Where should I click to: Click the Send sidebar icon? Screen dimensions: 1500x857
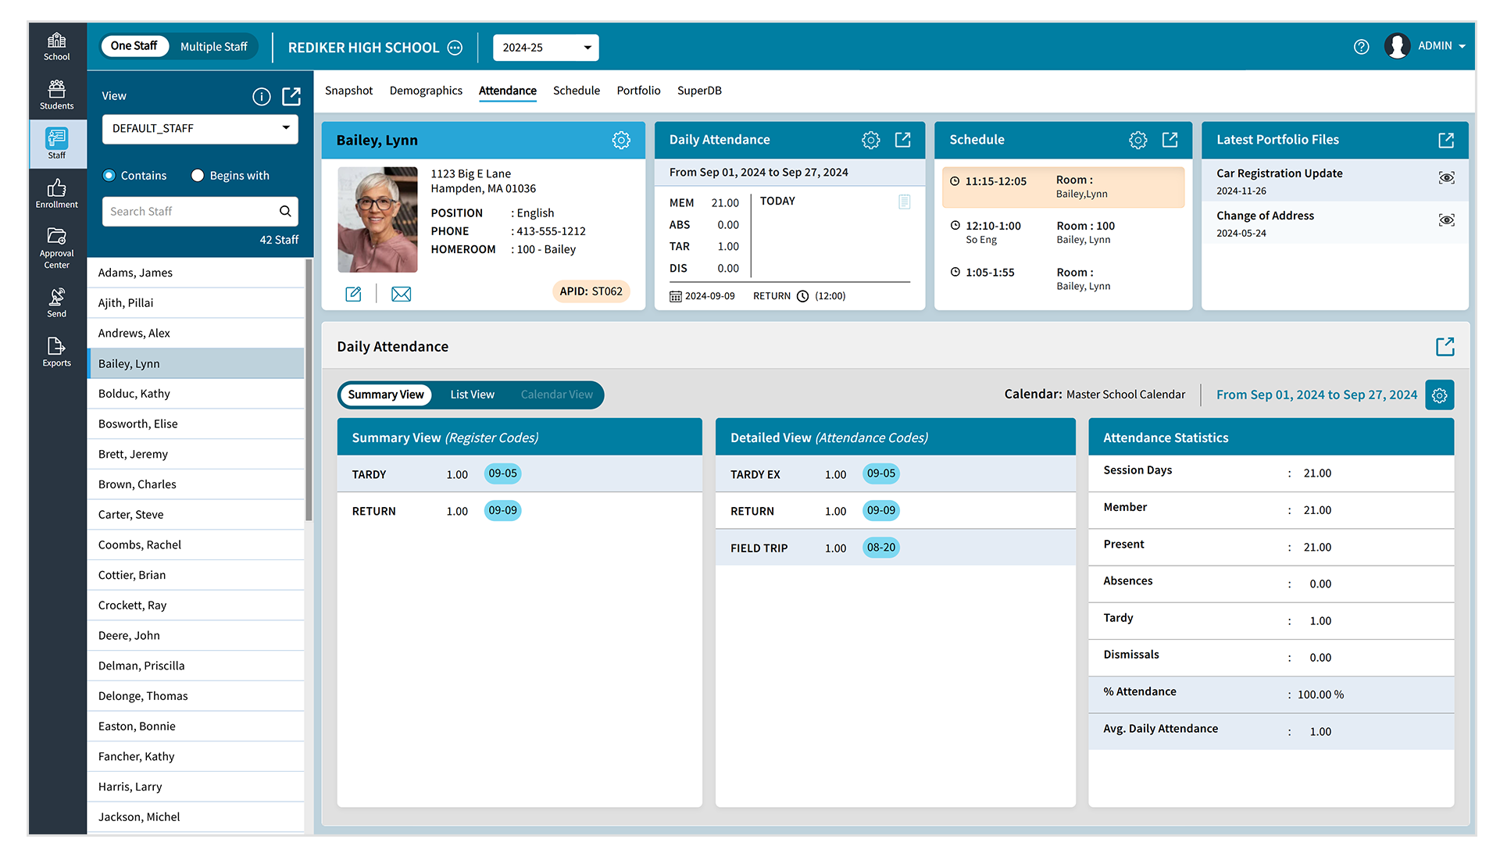tap(56, 302)
